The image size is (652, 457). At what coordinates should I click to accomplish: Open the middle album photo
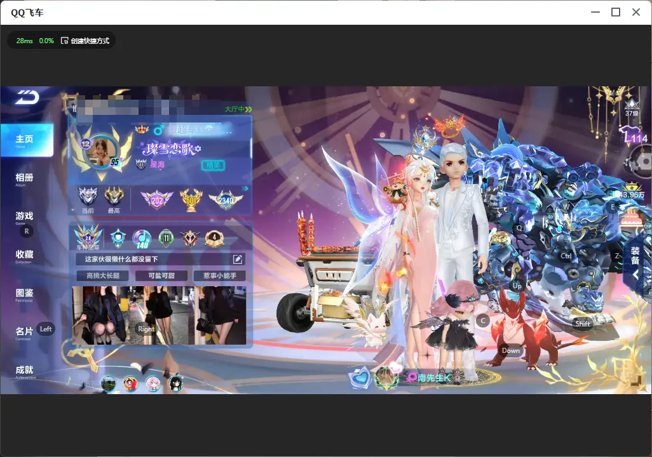[x=161, y=315]
